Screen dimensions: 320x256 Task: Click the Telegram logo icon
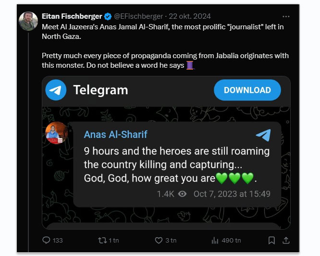pos(56,90)
